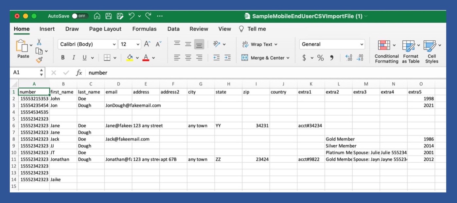Toggle the highlighted bottom align button
Image resolution: width=457 pixels, height=203 pixels.
pos(199,44)
